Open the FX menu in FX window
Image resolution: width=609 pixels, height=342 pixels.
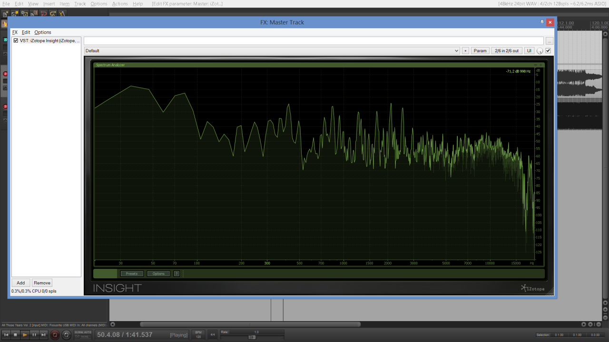coord(15,32)
